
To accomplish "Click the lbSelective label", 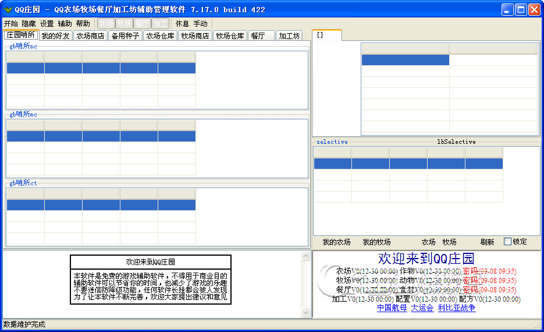I will point(456,142).
